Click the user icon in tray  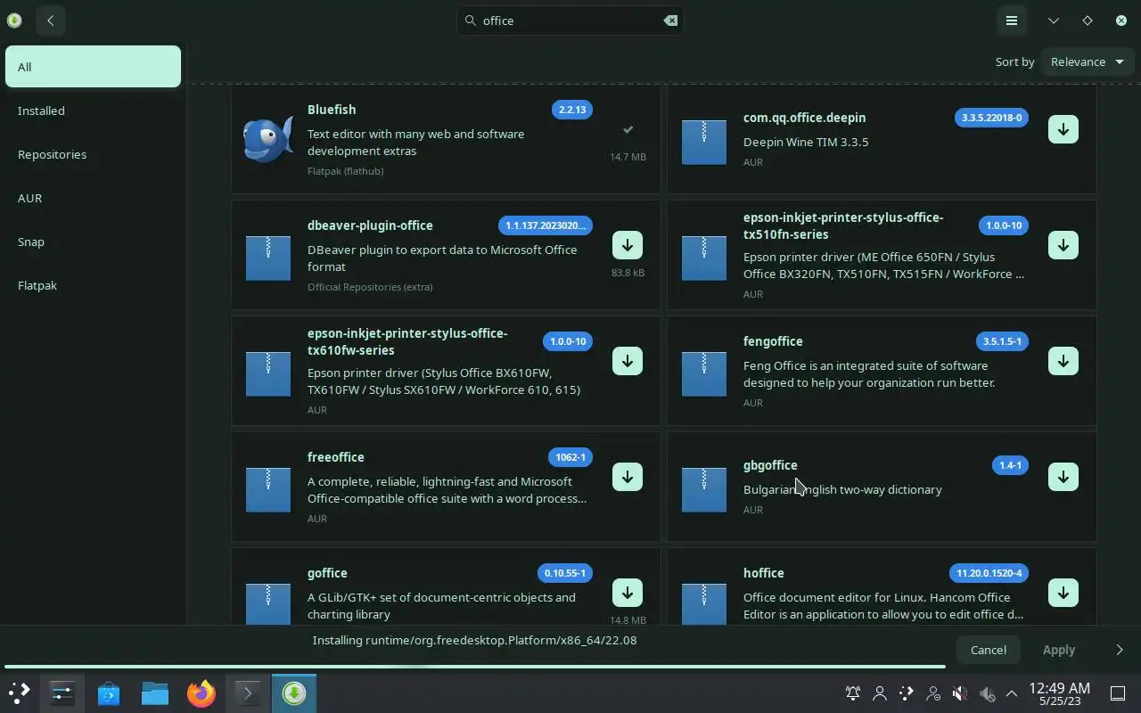coord(880,693)
